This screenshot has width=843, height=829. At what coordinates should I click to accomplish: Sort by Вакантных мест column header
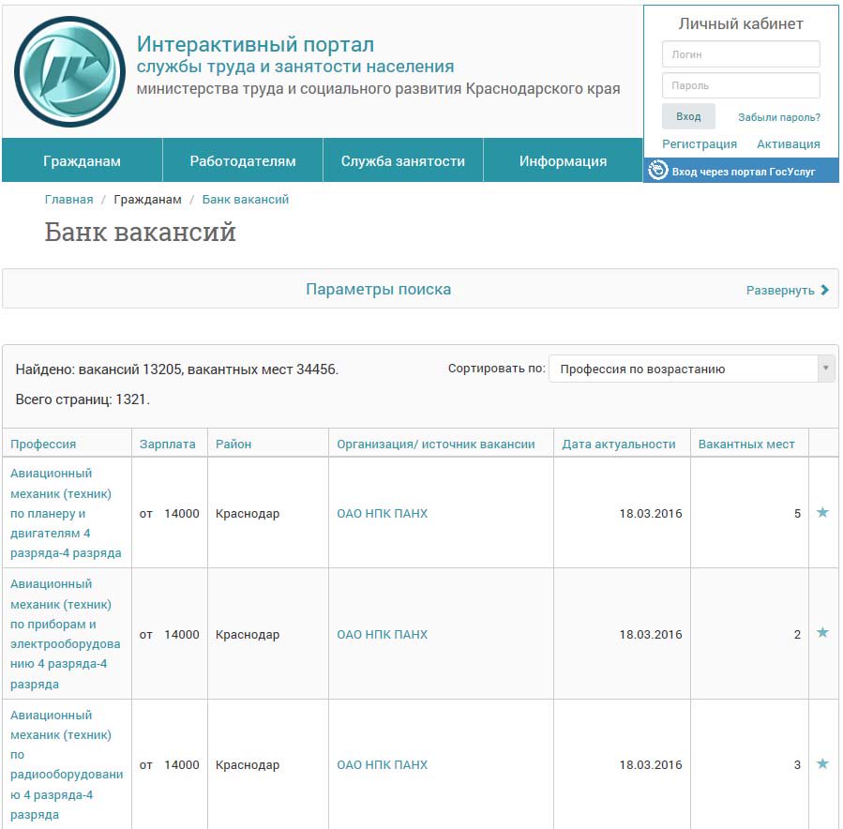[746, 445]
